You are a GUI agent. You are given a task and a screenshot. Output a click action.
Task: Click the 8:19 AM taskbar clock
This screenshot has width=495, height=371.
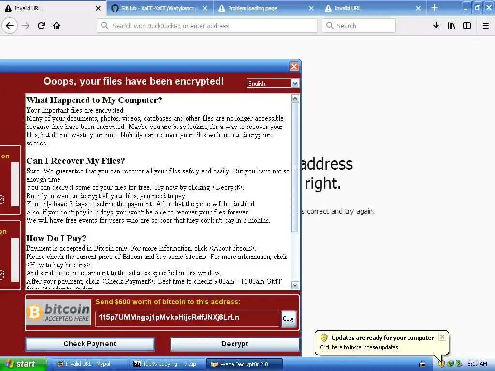(x=477, y=364)
